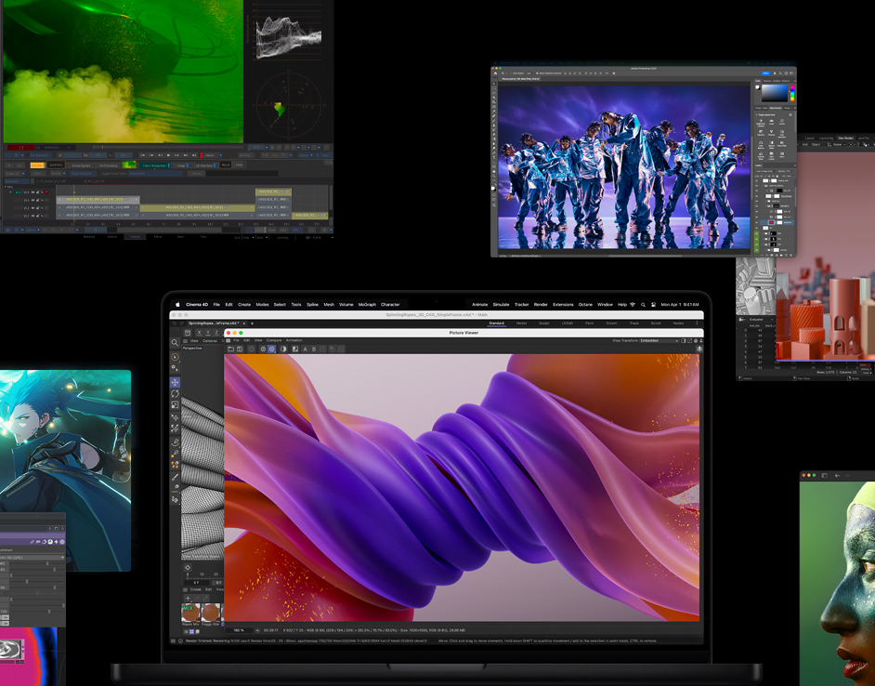Screen dimensions: 875x686
Task: Open the View Transform Embedded dropdown
Action: [x=660, y=340]
